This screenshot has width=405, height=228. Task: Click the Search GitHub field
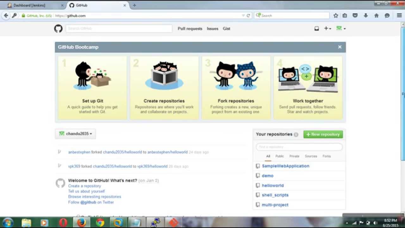click(119, 28)
